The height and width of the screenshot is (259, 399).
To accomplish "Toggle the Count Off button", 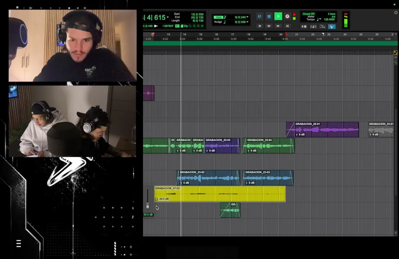I will tap(308, 14).
